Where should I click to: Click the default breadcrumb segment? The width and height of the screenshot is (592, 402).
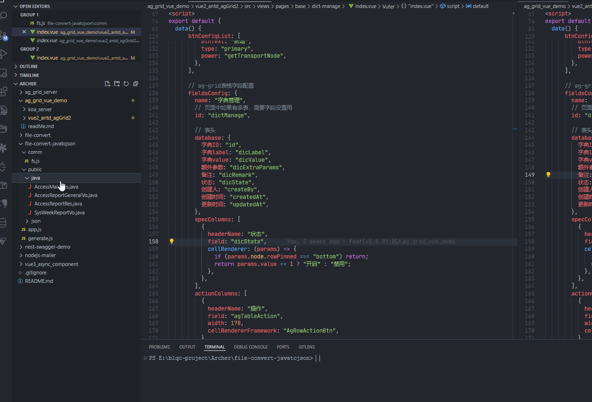(478, 6)
